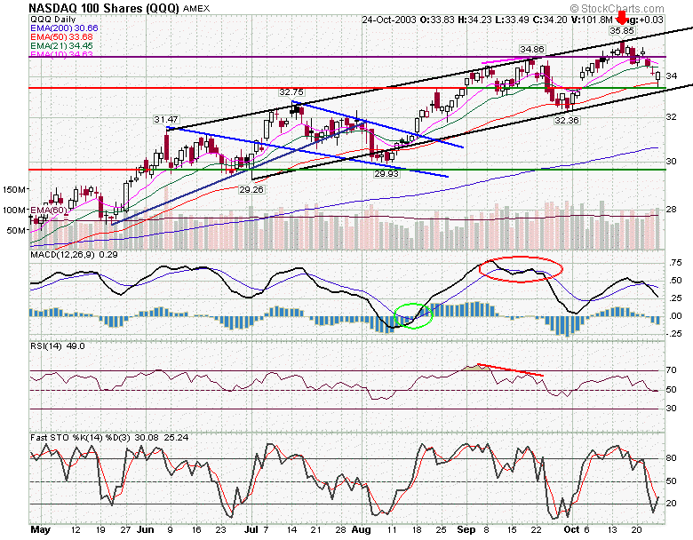Click the 35.85 peak price label

tap(621, 30)
